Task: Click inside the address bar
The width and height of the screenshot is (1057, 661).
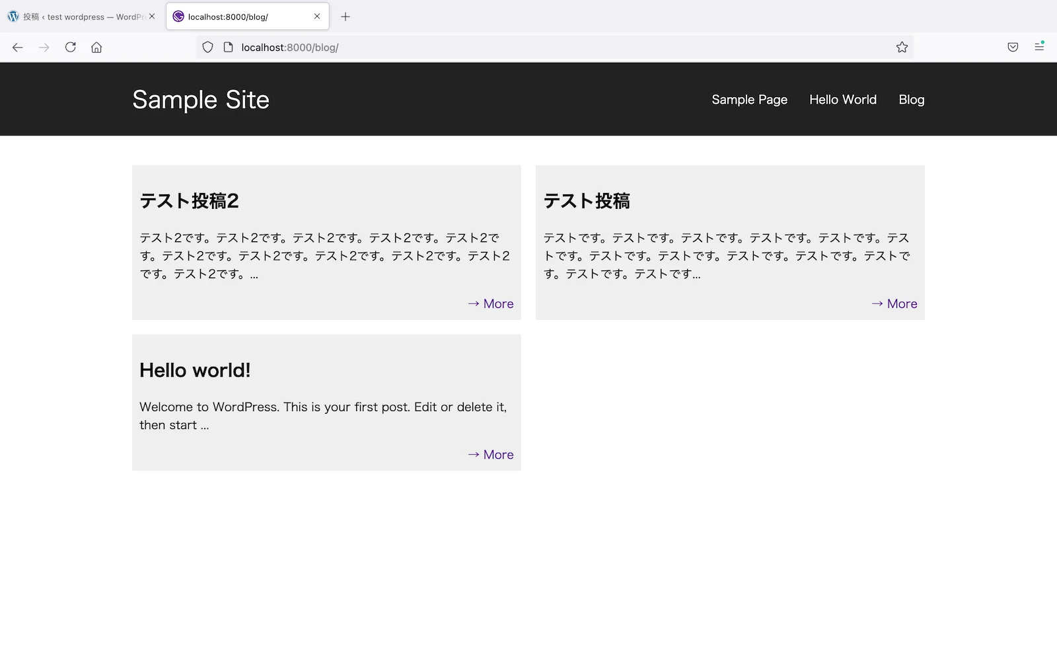Action: tap(462, 47)
